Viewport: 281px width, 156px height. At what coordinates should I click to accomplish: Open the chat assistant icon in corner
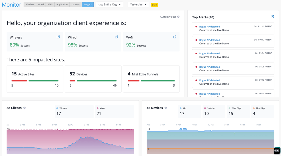pyautogui.click(x=277, y=150)
